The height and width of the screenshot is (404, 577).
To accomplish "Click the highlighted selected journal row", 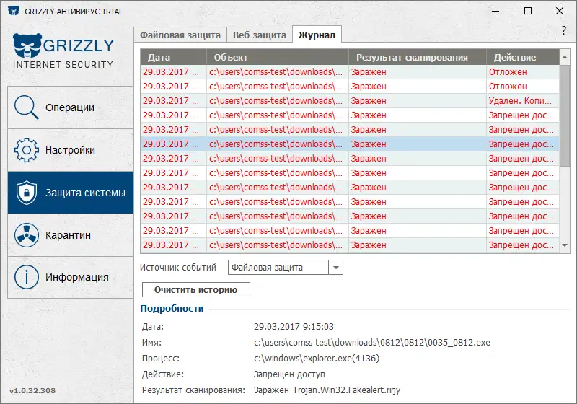I will (350, 144).
